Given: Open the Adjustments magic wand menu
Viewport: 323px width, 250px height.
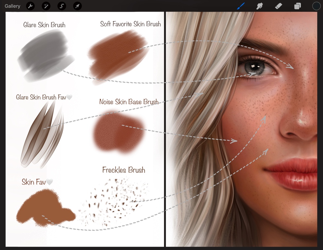Looking at the screenshot, I should point(46,6).
